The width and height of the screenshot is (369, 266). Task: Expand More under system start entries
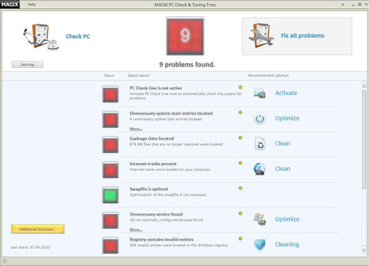coord(136,129)
